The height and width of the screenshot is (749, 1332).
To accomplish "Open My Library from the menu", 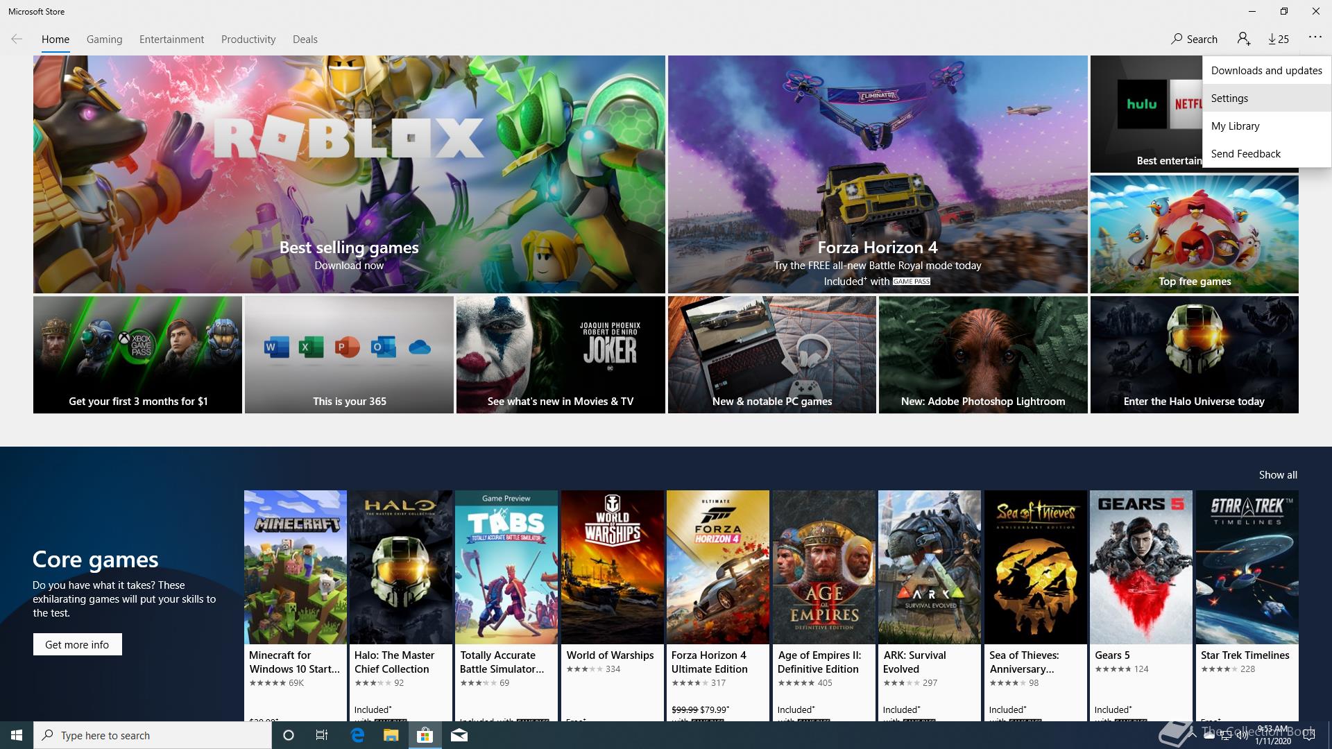I will click(x=1266, y=126).
